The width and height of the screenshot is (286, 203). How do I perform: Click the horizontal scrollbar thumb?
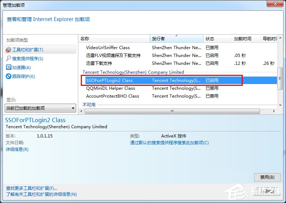tap(172, 111)
